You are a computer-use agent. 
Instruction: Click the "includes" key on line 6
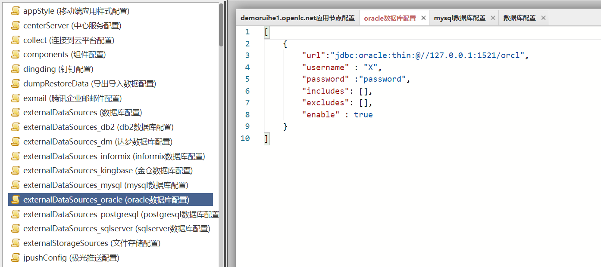tap(326, 91)
